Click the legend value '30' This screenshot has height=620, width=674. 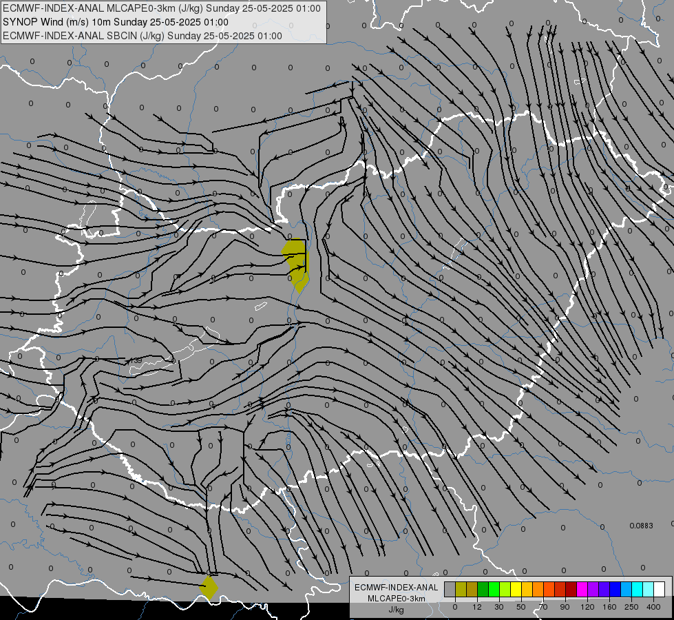(x=499, y=607)
